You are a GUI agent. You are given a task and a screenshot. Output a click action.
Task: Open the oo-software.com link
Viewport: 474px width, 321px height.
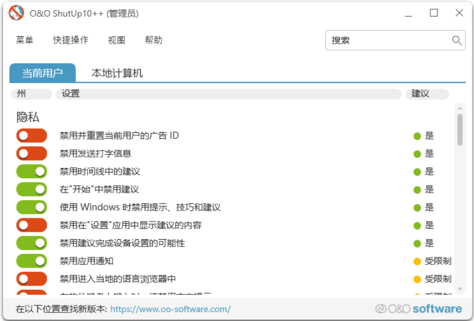coord(170,309)
